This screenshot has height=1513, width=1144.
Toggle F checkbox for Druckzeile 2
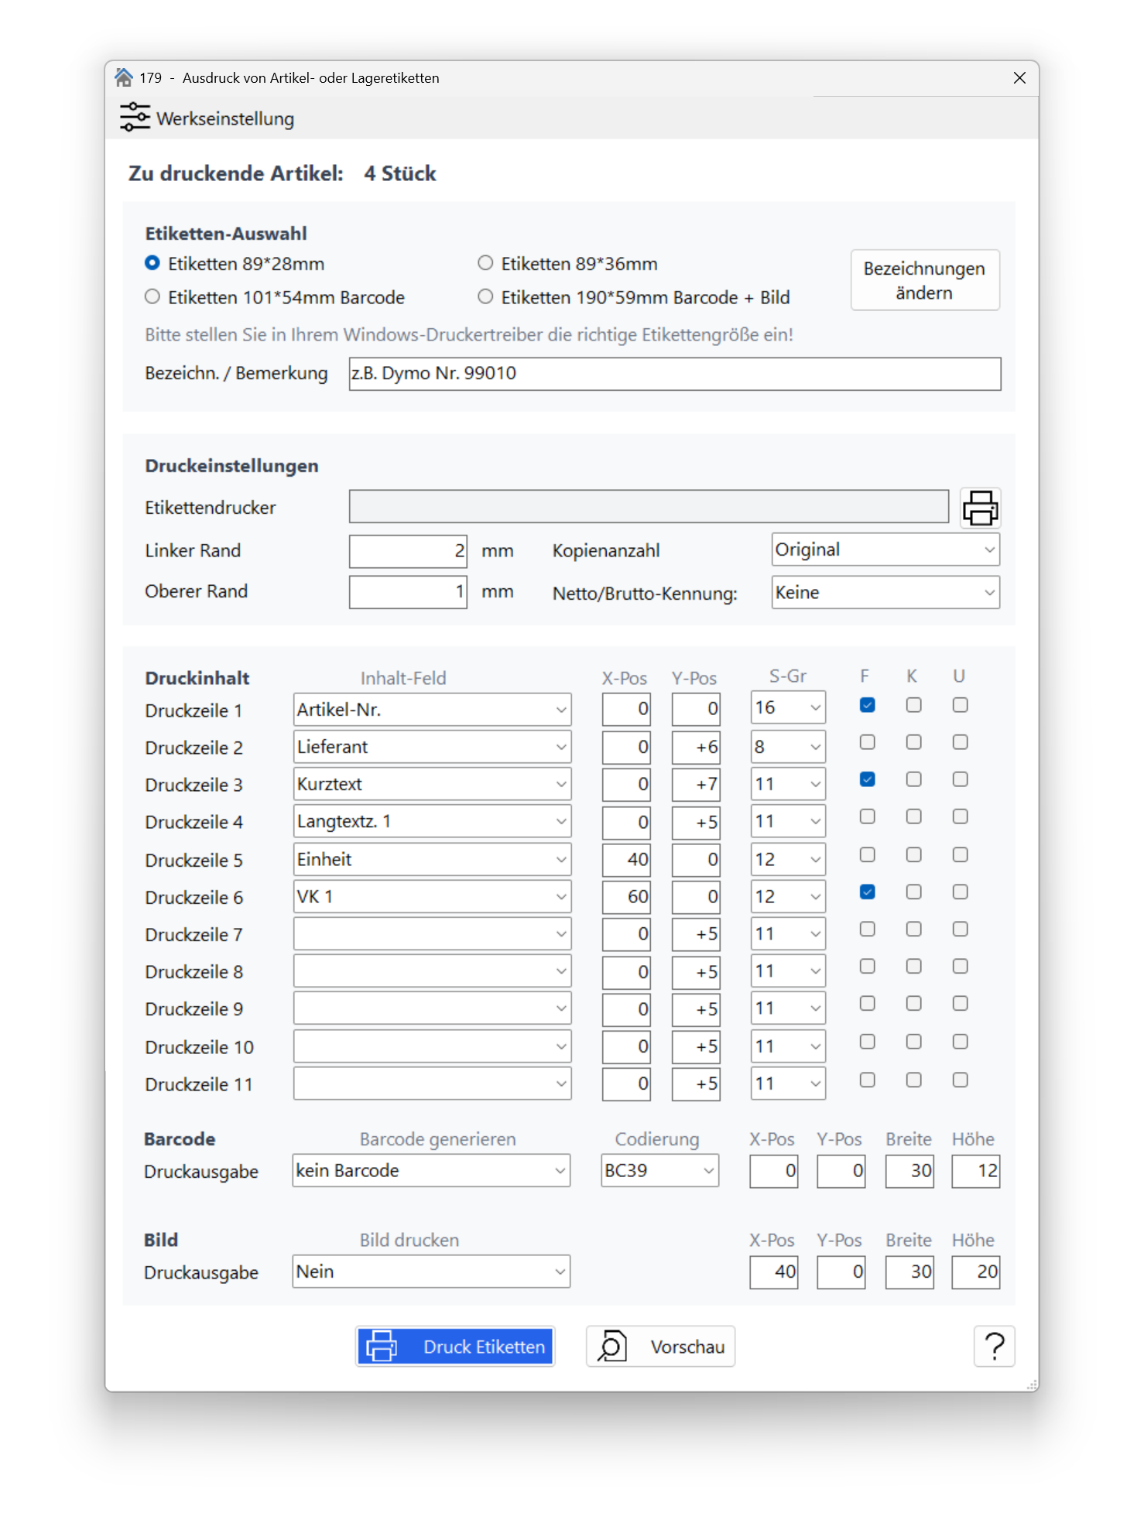(868, 743)
